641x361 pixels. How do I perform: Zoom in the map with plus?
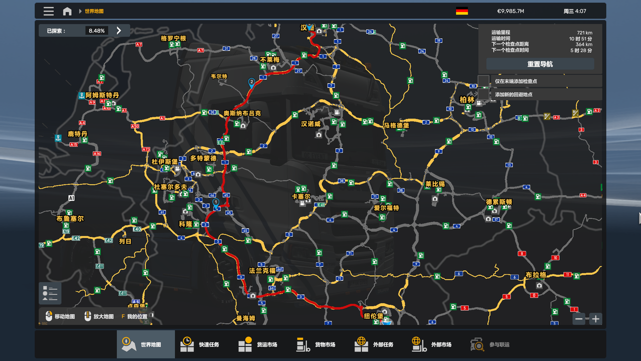tap(595, 318)
